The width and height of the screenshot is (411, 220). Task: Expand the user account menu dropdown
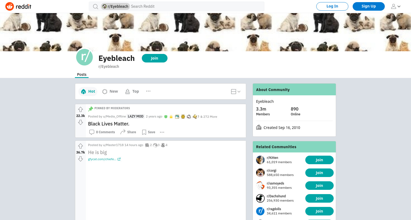tap(396, 6)
